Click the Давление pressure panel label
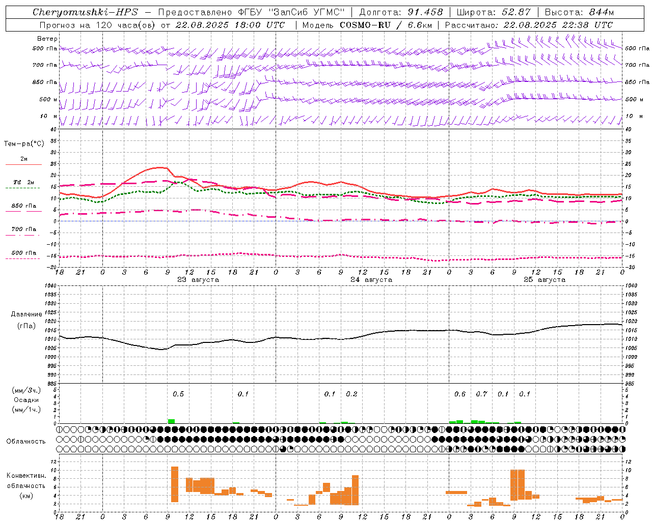 point(26,314)
